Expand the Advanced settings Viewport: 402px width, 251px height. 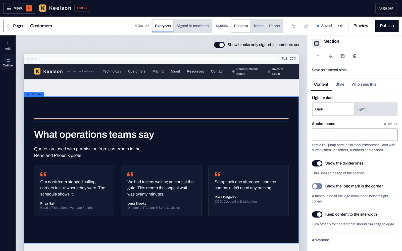tap(321, 240)
